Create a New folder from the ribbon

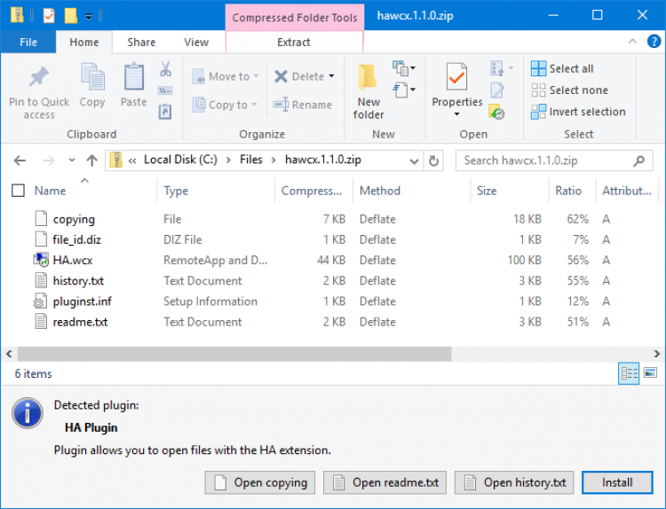click(369, 78)
